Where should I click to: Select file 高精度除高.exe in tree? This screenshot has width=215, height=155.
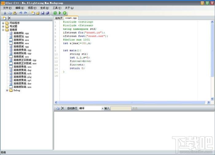tap(22, 87)
